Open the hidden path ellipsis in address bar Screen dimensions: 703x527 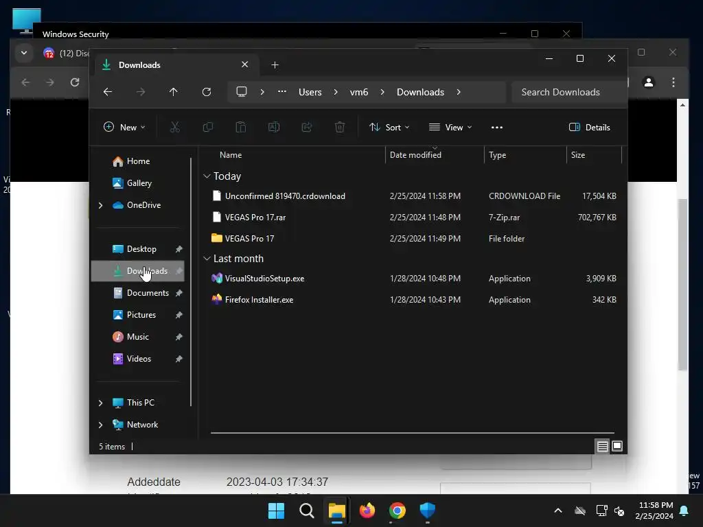click(x=282, y=92)
